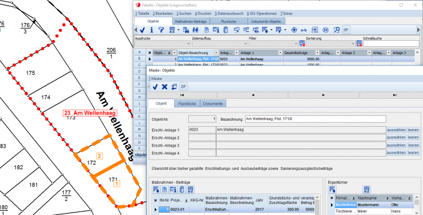Click the Erschl.-Anlage 1 number field 0023
Image resolution: width=423 pixels, height=215 pixels.
coord(202,130)
